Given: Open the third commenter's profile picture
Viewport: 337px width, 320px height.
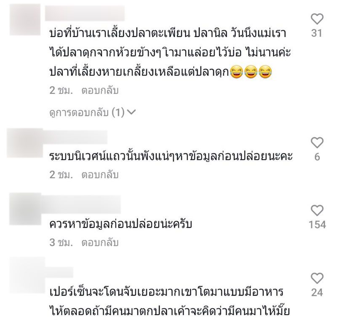Looking at the screenshot, I should pos(25,209).
